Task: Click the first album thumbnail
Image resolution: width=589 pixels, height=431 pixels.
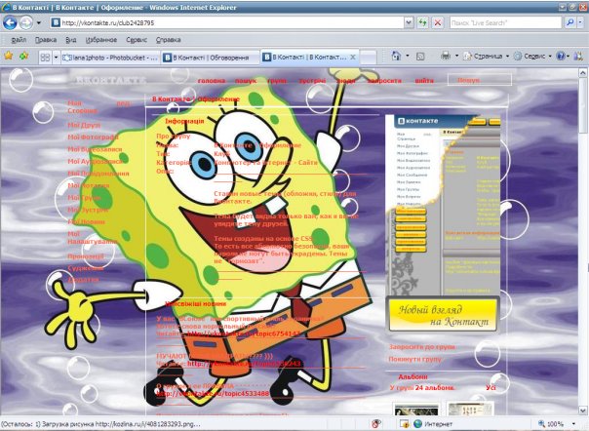Action: 415,409
